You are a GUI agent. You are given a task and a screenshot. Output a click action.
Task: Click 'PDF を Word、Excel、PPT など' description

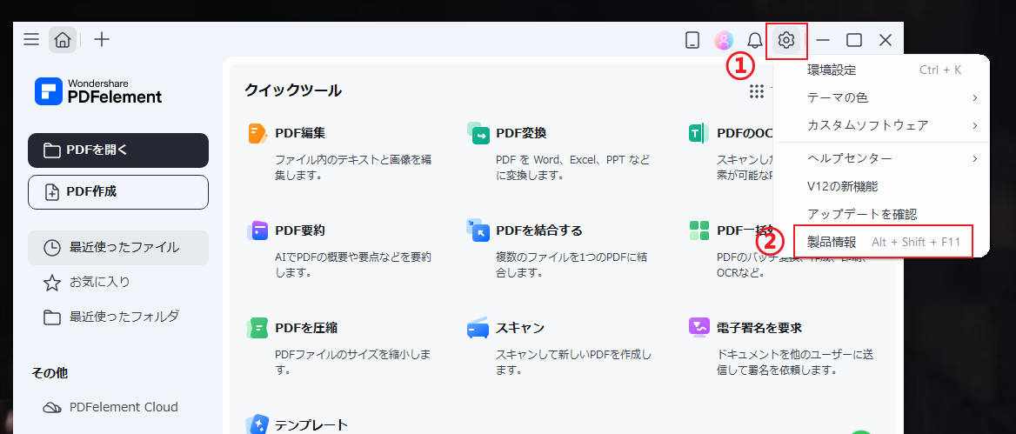coord(572,167)
